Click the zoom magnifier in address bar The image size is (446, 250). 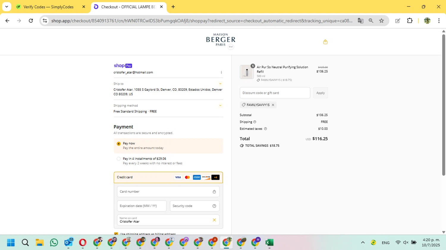(x=371, y=21)
